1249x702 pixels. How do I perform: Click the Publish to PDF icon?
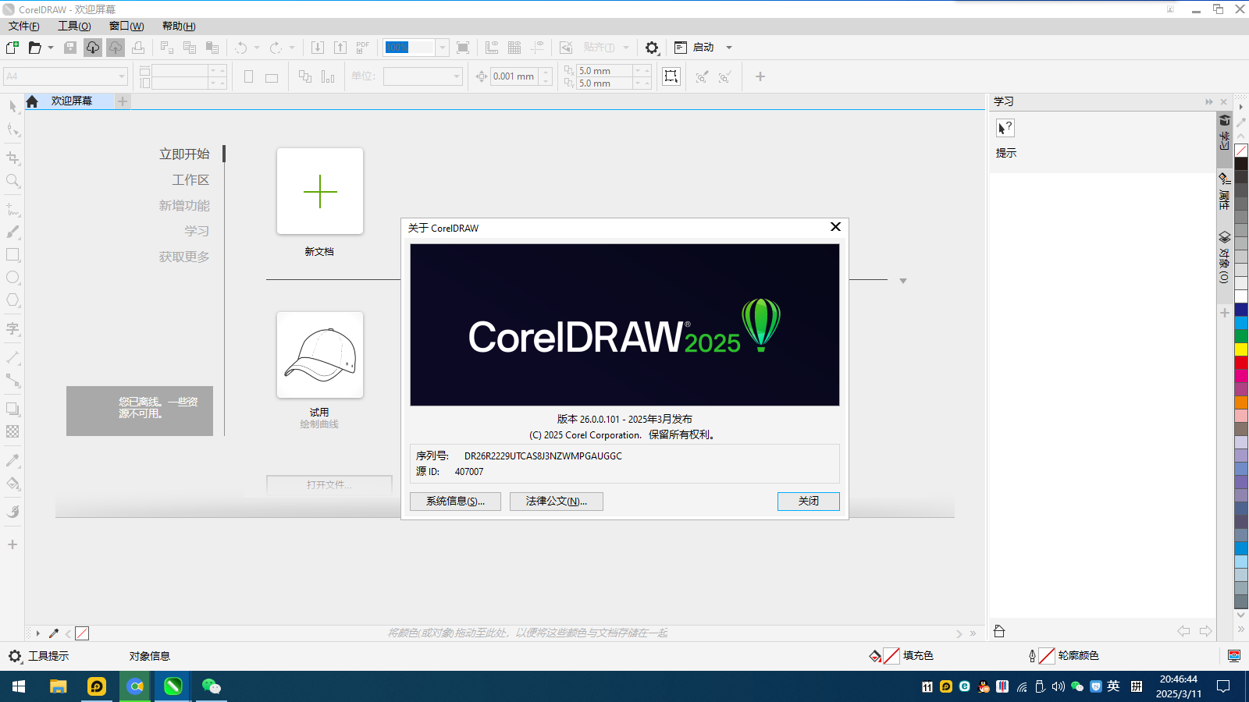pos(363,48)
